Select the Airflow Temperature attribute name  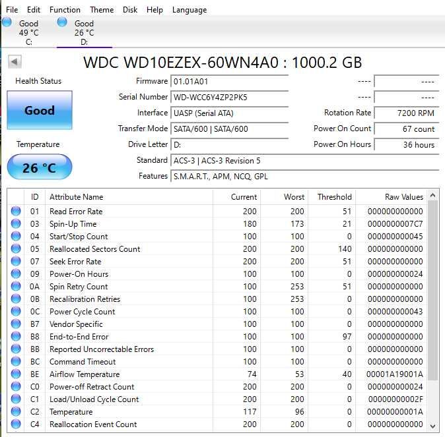click(85, 374)
